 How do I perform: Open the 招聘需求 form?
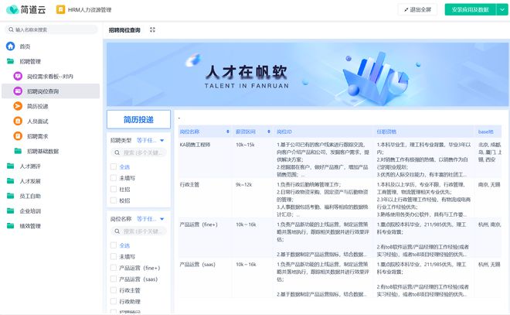[37, 136]
